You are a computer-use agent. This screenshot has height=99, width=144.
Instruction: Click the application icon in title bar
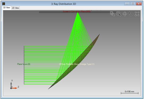point(4,4)
